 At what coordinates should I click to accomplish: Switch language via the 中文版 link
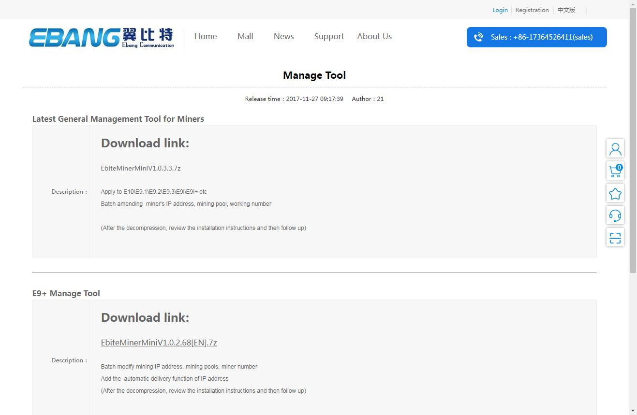click(566, 10)
